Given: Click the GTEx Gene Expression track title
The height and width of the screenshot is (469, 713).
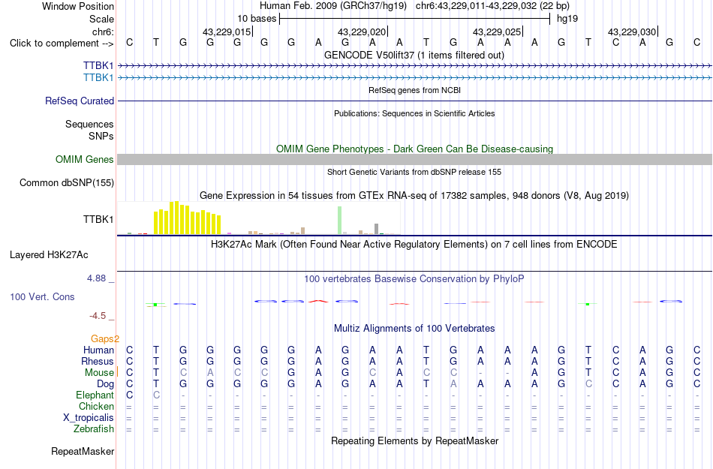Looking at the screenshot, I should pyautogui.click(x=414, y=195).
